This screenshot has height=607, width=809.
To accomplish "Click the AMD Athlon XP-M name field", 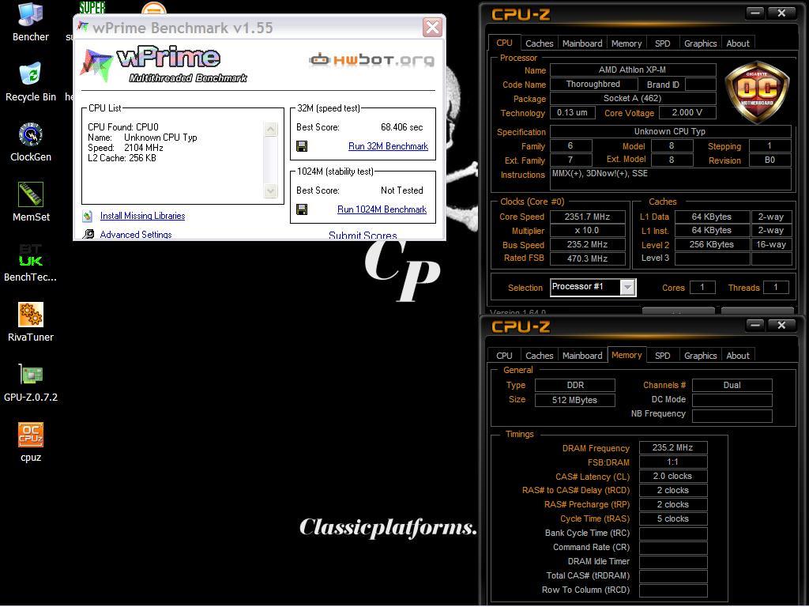I will click(633, 70).
